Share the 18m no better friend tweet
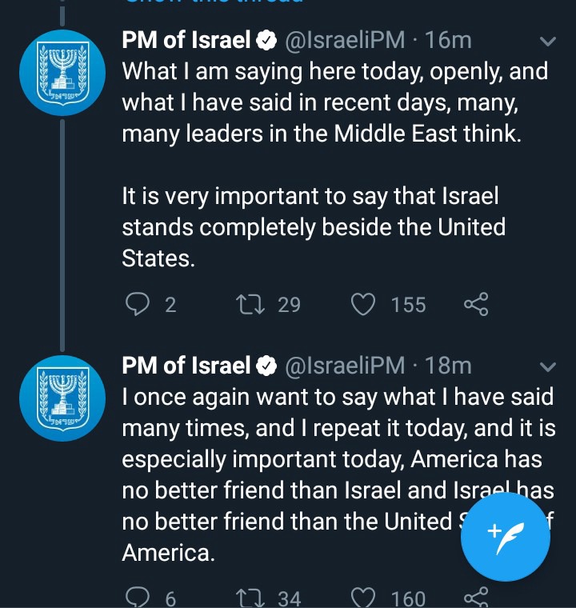The width and height of the screenshot is (576, 608). coord(476,598)
